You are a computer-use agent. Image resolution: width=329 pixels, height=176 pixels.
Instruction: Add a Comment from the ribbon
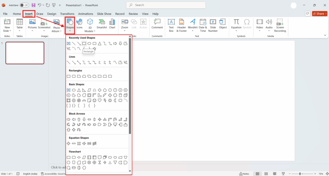(157, 24)
